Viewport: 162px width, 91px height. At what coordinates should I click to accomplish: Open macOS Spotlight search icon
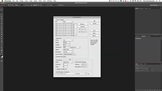point(159,1)
